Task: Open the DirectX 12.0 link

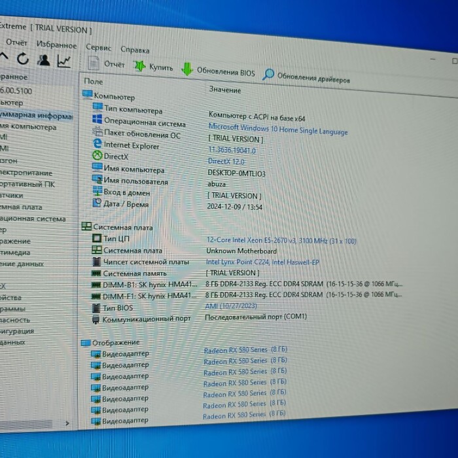Action: point(226,161)
